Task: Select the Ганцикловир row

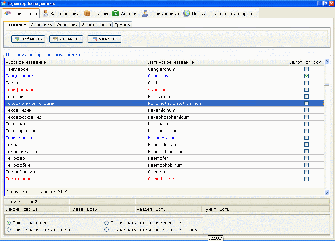Action: tap(164, 76)
